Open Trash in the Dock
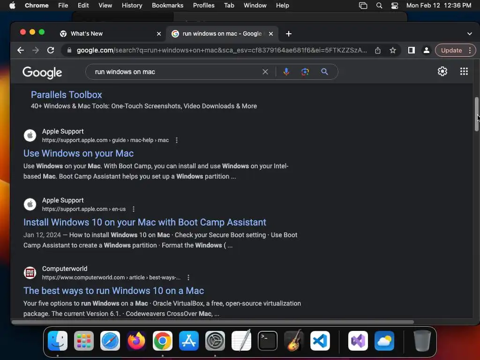Image resolution: width=480 pixels, height=360 pixels. click(422, 341)
